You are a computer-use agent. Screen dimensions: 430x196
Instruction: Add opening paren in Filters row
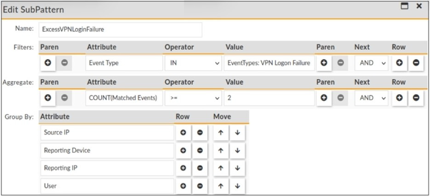coord(48,63)
